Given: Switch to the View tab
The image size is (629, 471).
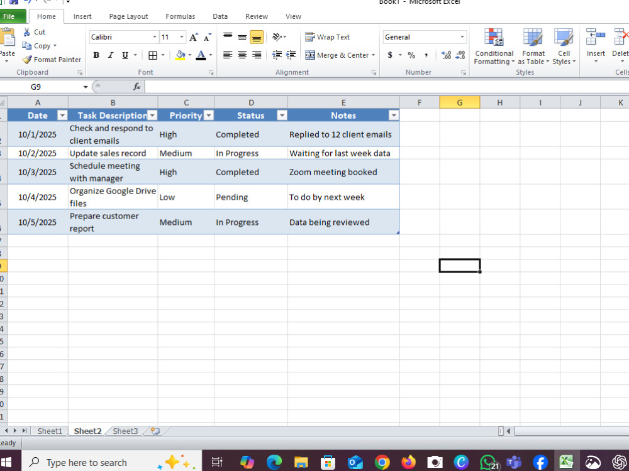Looking at the screenshot, I should (x=293, y=16).
